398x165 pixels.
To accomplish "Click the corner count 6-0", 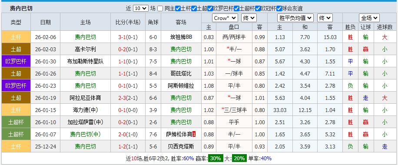I will [x=153, y=37].
